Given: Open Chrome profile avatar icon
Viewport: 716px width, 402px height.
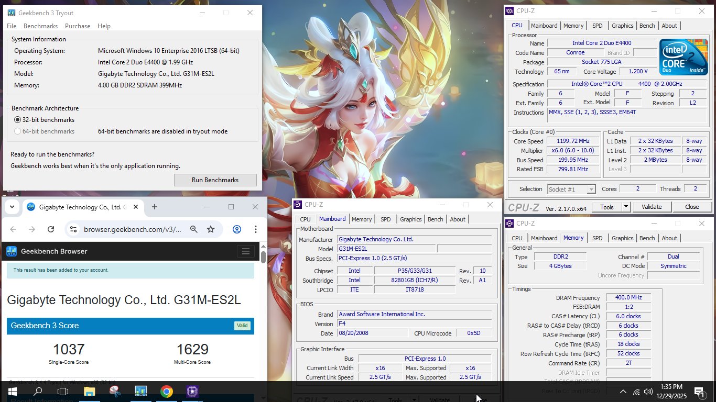Looking at the screenshot, I should 237,229.
